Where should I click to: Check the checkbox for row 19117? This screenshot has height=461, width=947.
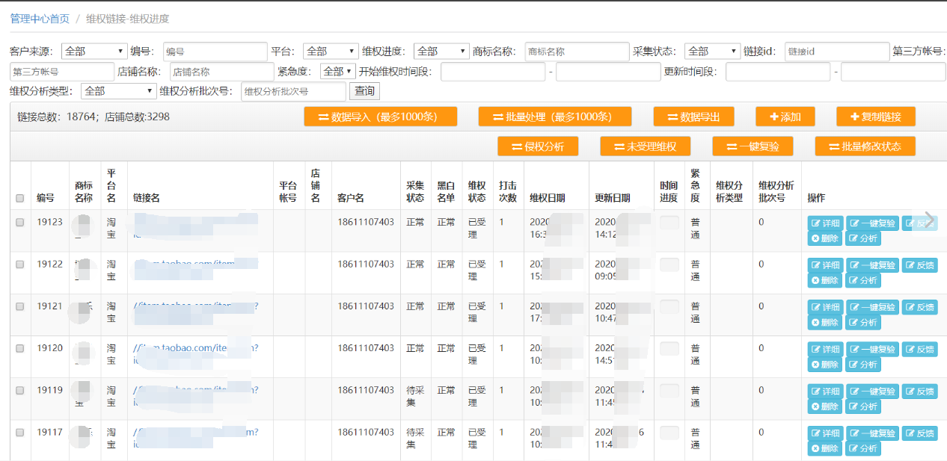[x=20, y=432]
